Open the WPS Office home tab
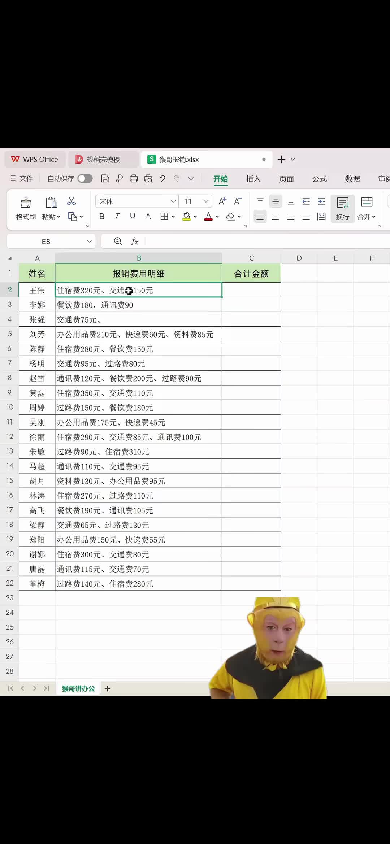 (35, 159)
